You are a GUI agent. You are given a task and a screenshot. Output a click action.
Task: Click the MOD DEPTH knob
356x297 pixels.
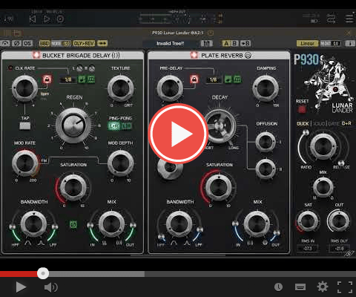pos(121,163)
